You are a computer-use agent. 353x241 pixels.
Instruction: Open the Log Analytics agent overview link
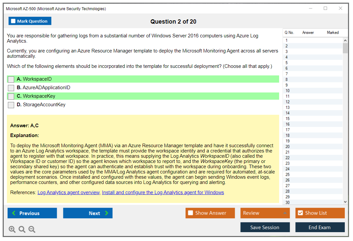coord(68,192)
